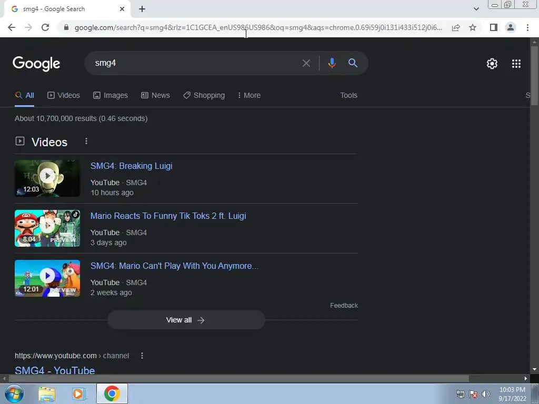Open the Google apps grid
This screenshot has width=539, height=404.
point(516,64)
